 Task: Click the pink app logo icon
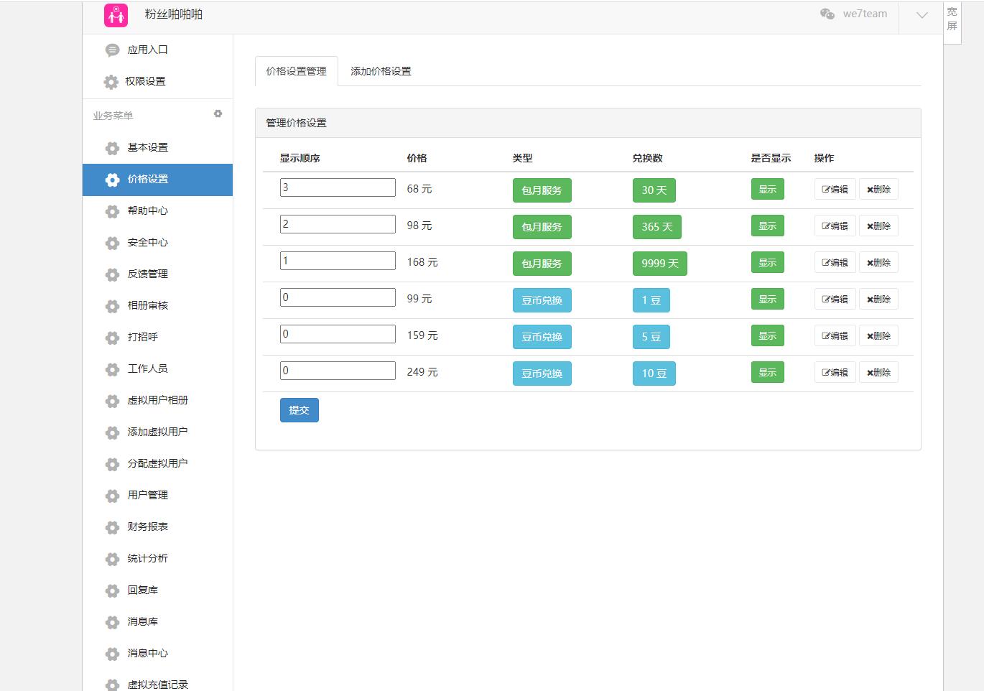click(116, 15)
